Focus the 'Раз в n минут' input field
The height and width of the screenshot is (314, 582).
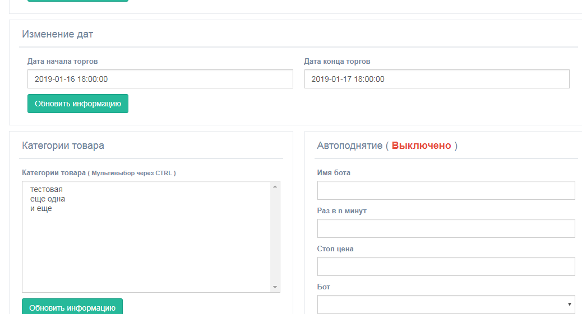pyautogui.click(x=446, y=228)
